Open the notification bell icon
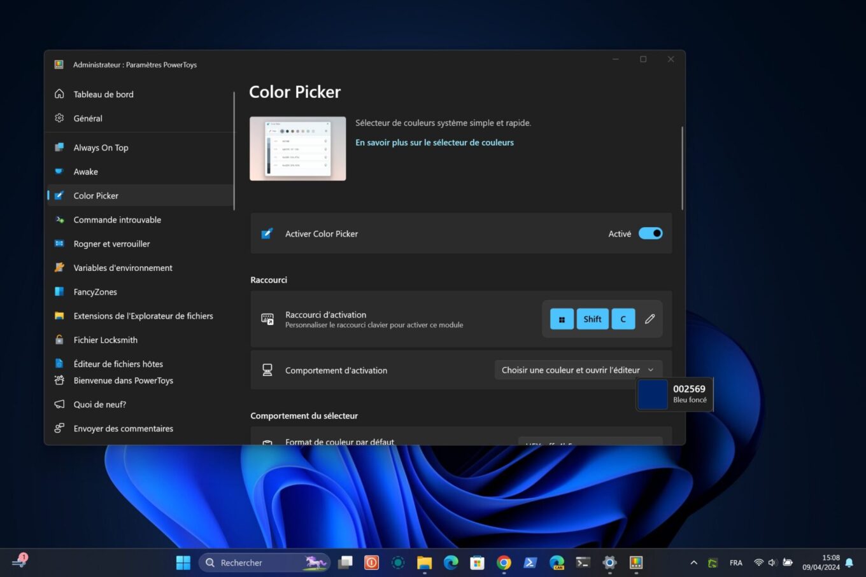Image resolution: width=866 pixels, height=577 pixels. [849, 562]
